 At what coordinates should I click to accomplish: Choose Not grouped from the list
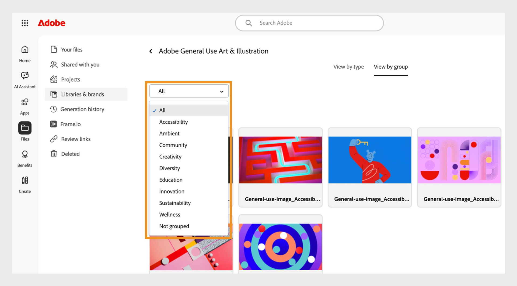pyautogui.click(x=189, y=226)
